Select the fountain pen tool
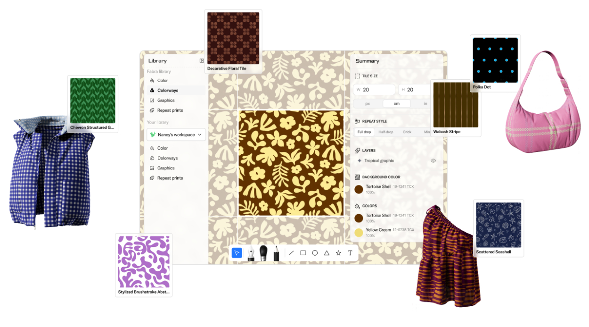Image resolution: width=589 pixels, height=327 pixels. 251,253
